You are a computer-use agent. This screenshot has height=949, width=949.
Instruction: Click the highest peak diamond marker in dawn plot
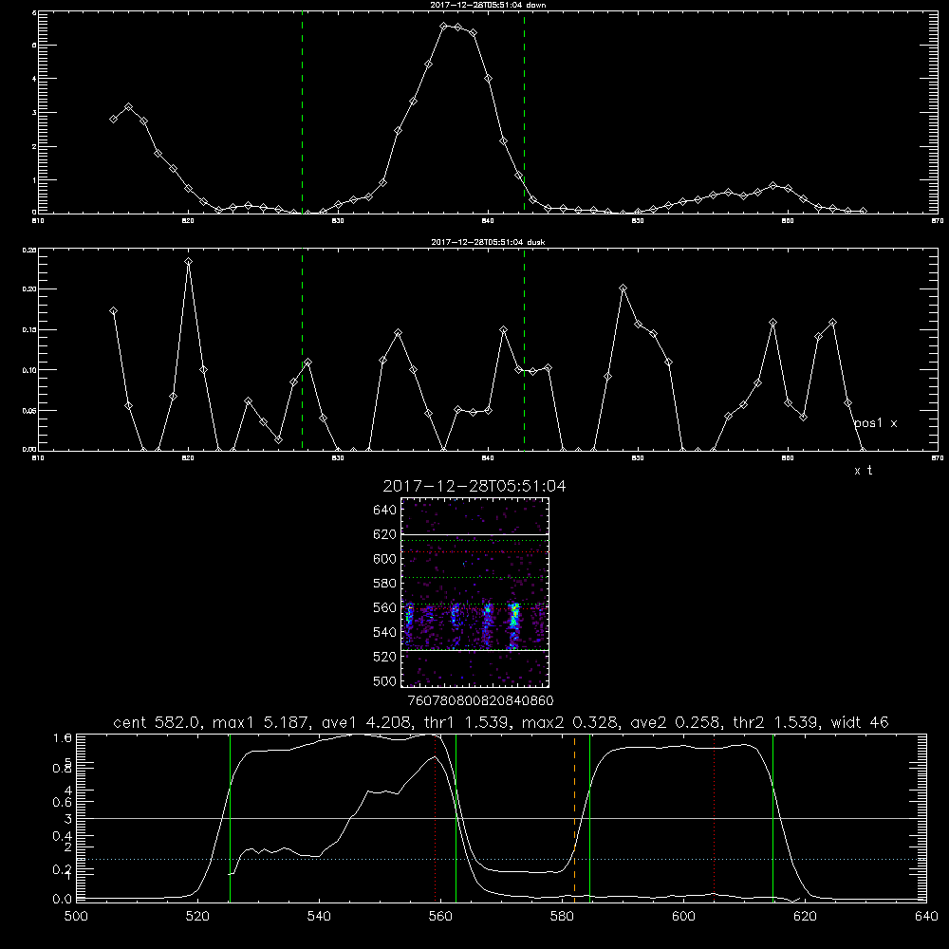click(443, 26)
